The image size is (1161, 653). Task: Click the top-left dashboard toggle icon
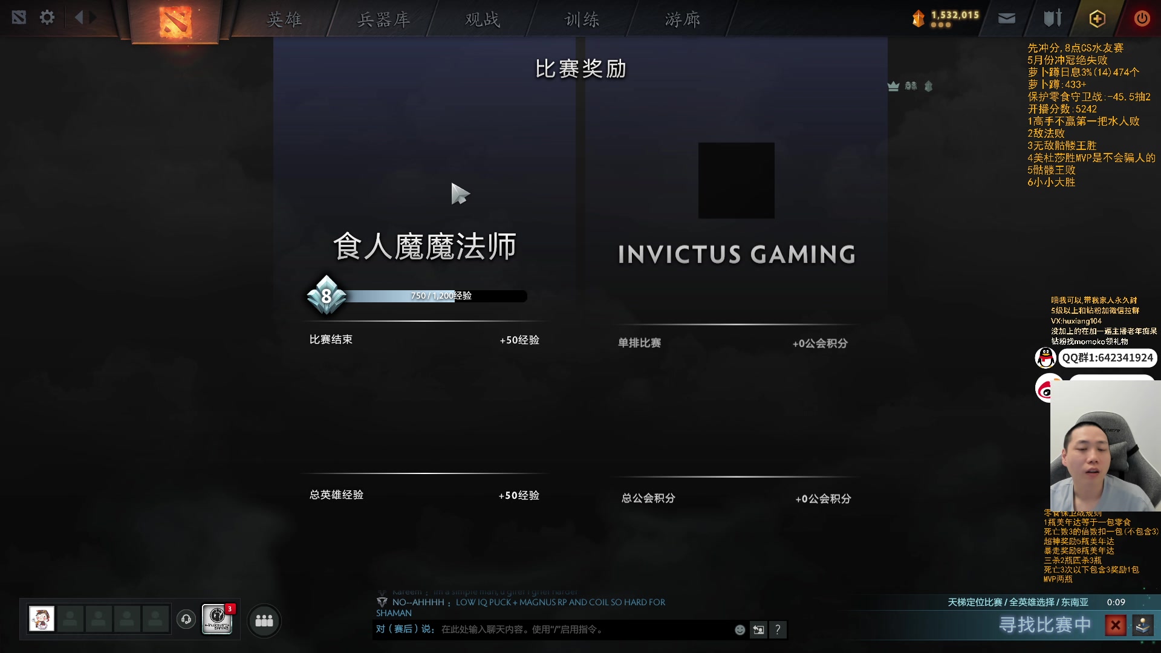pos(19,18)
